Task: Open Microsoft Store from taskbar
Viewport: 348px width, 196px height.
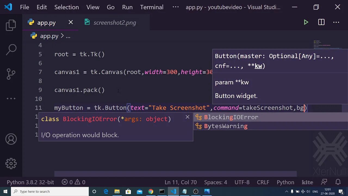Action: coord(128,191)
